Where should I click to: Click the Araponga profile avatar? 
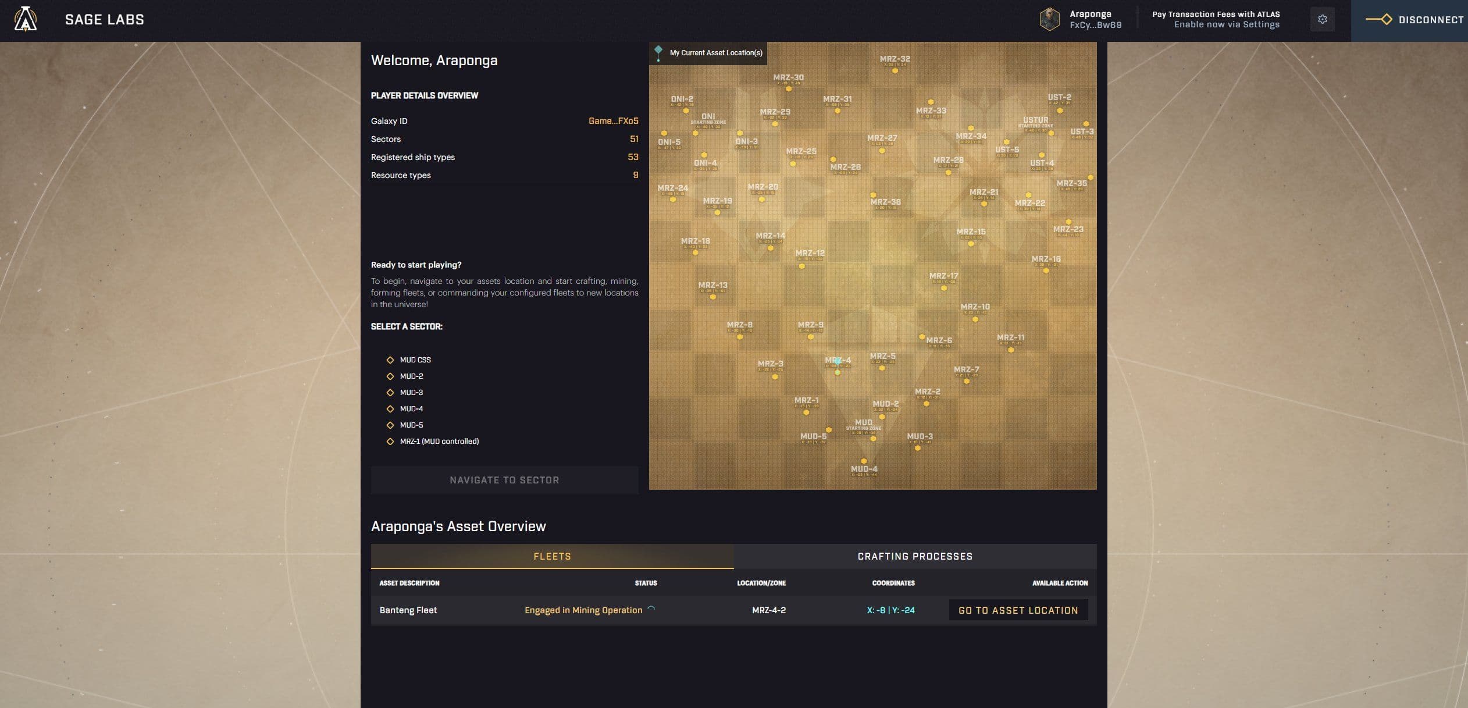(x=1050, y=19)
